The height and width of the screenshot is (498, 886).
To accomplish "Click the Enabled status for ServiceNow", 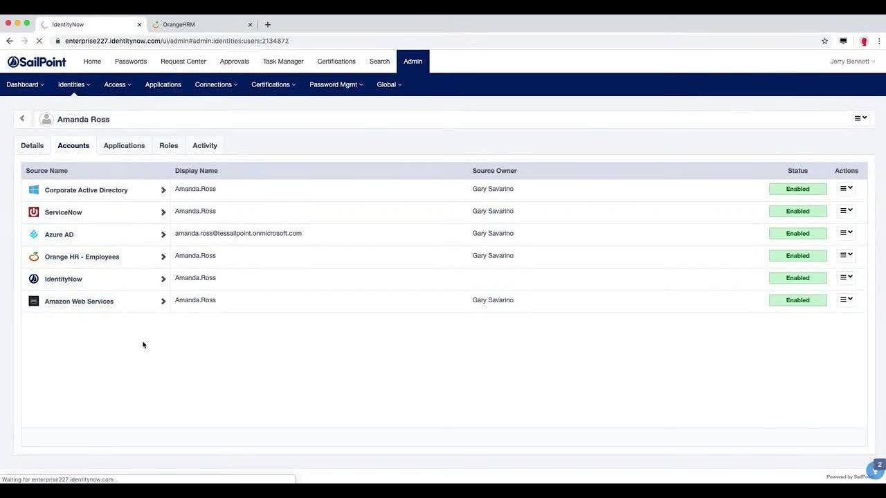I will (797, 211).
